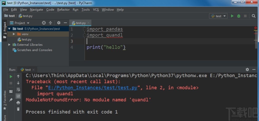This screenshot has width=259, height=121.
Task: Open the View menu
Action: (23, 9)
